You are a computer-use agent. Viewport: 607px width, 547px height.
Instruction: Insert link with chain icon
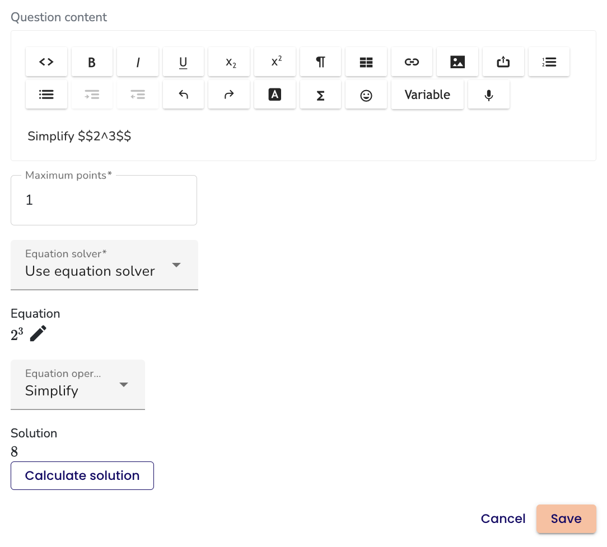[412, 62]
